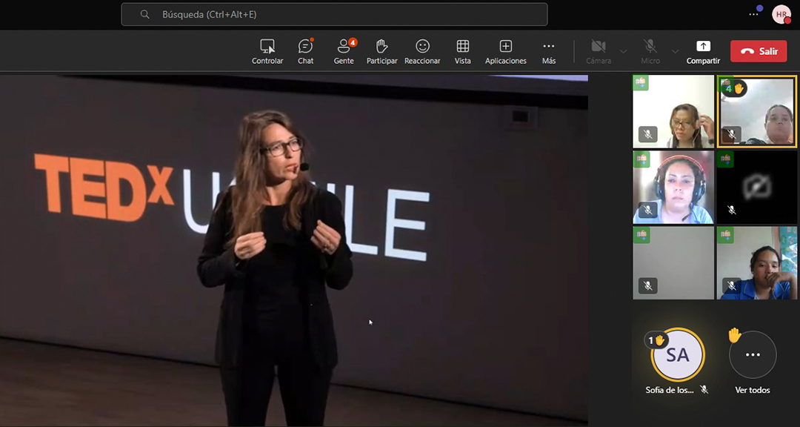Open the Aplicaciones menu
This screenshot has width=800, height=427.
pos(506,52)
